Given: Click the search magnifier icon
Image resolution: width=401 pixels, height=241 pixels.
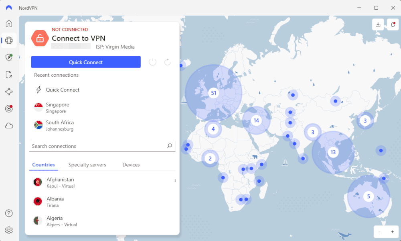Looking at the screenshot, I should [170, 146].
